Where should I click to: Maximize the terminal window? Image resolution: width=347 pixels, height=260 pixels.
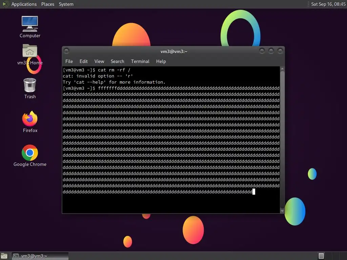tap(271, 51)
